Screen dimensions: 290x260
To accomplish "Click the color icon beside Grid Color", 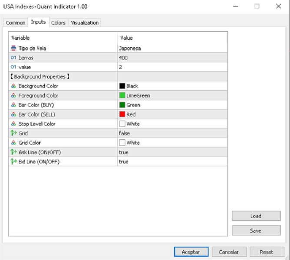I will [13, 143].
